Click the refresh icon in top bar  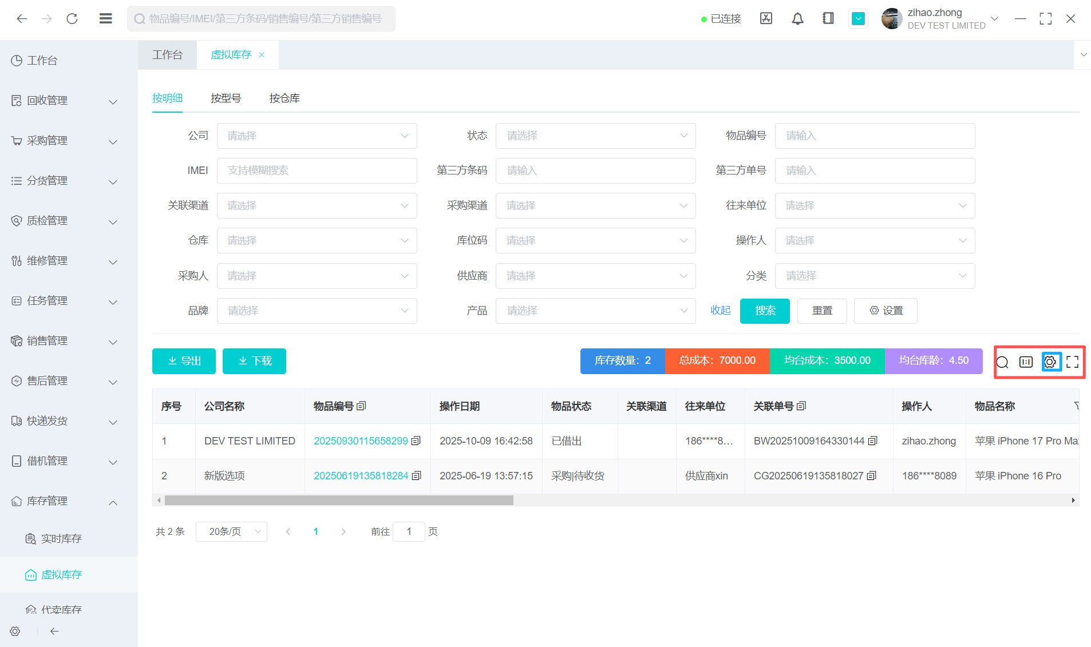click(x=72, y=19)
